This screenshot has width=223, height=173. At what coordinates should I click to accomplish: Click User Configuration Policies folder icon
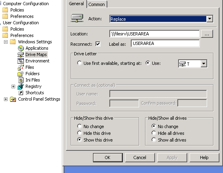pyautogui.click(x=5, y=29)
